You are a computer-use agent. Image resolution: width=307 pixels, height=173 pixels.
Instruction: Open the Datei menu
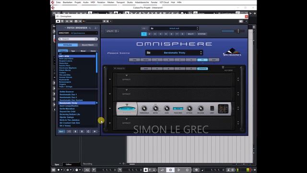pos(59,2)
